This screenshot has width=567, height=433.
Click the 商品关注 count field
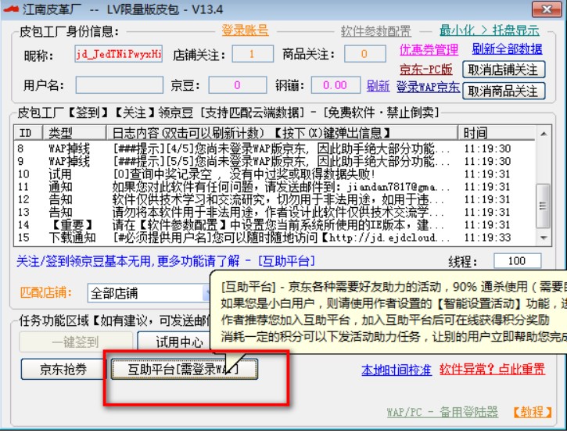click(365, 54)
